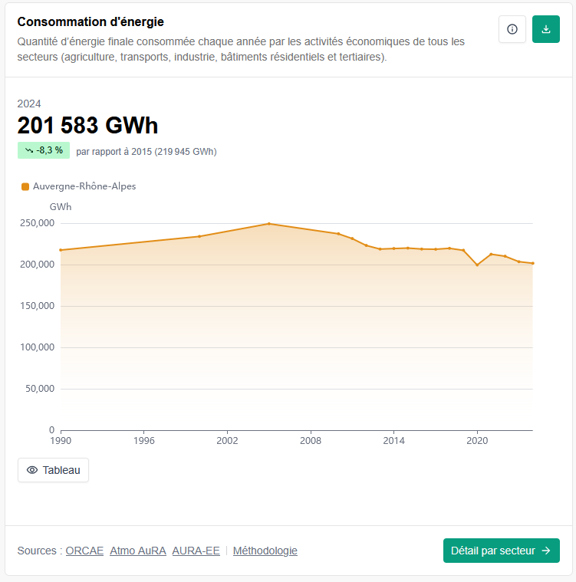Screen dimensions: 576x582
Task: Toggle the Auvergne-Rhône-Alpes legend swatch
Action: 25,186
